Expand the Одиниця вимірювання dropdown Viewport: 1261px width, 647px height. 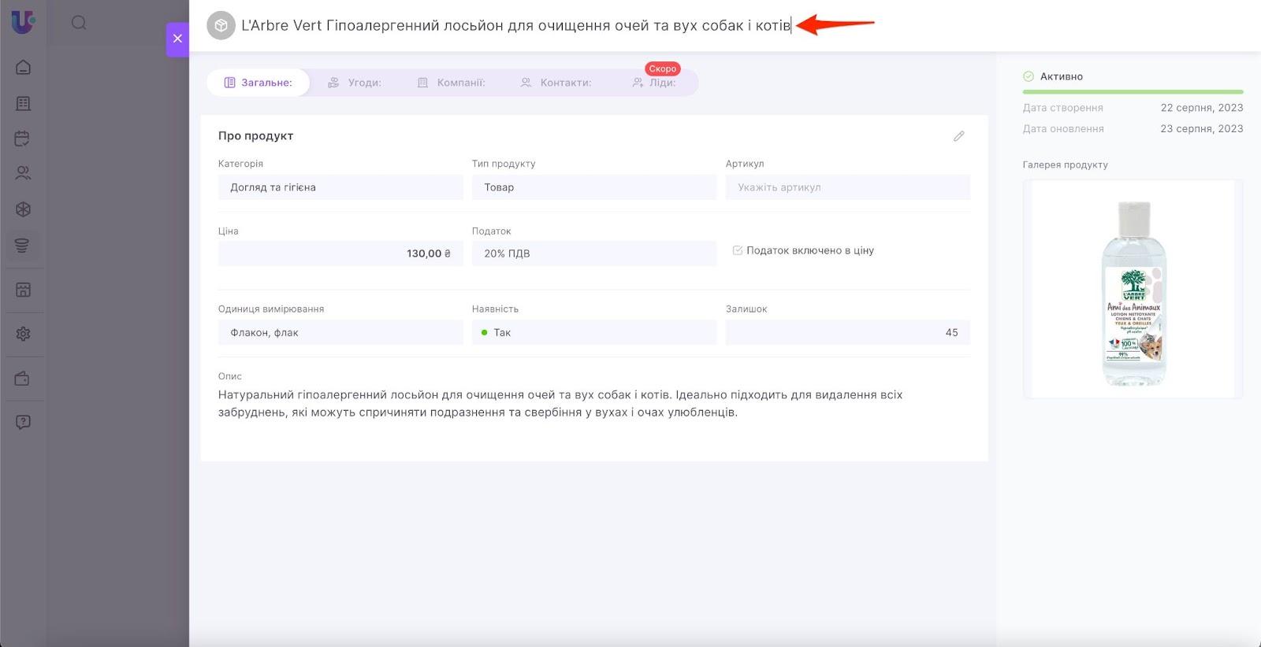pyautogui.click(x=340, y=333)
